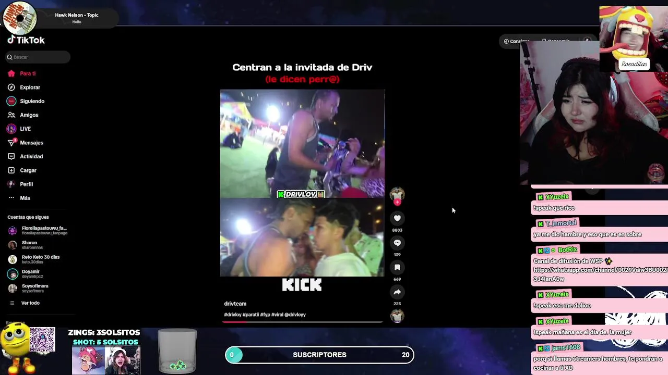
Task: Click the Actividad chat icon
Action: pyautogui.click(x=11, y=156)
